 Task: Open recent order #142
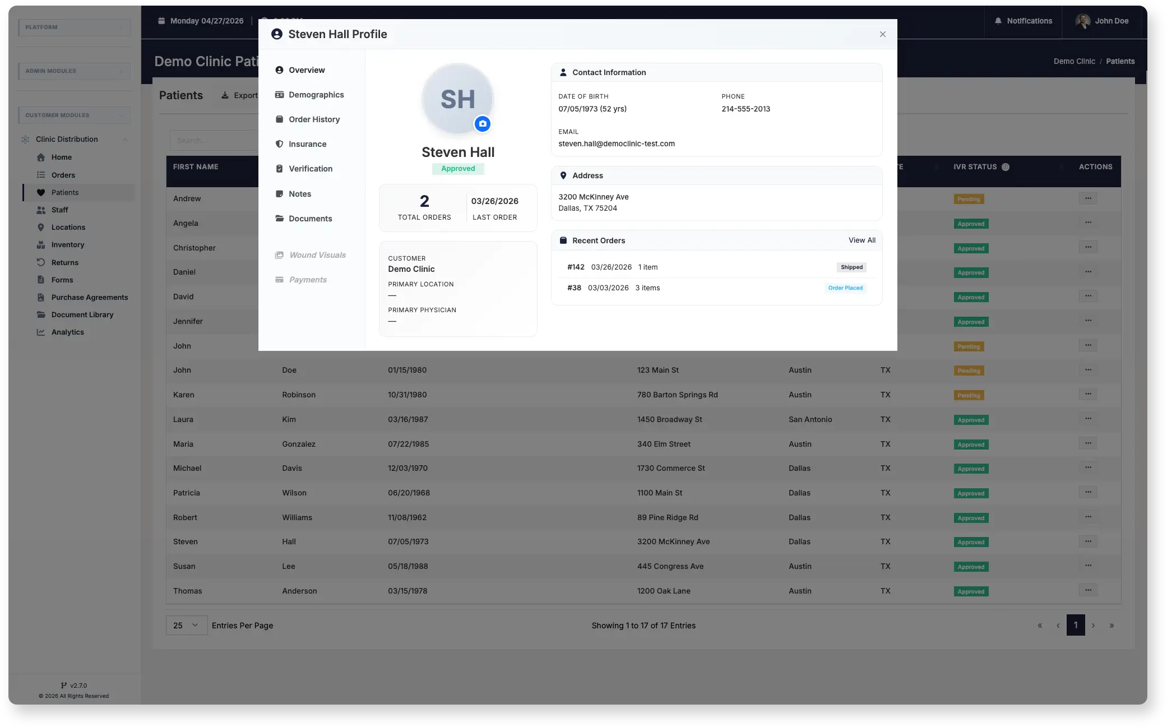point(716,267)
